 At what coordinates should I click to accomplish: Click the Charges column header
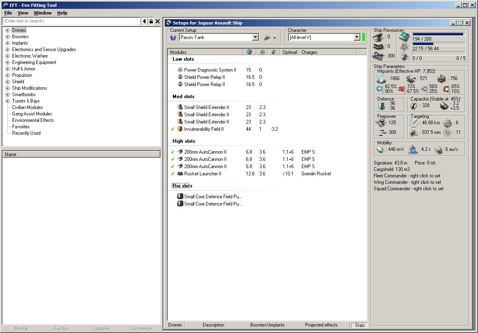point(328,52)
